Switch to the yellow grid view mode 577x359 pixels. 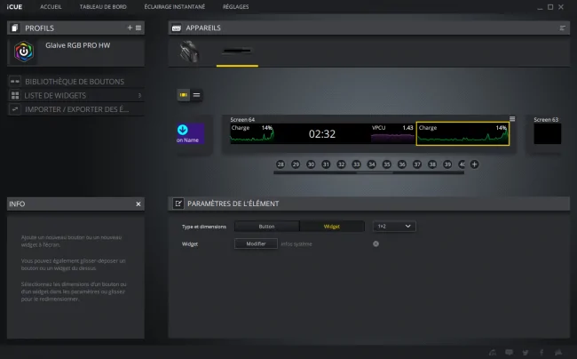coord(183,95)
